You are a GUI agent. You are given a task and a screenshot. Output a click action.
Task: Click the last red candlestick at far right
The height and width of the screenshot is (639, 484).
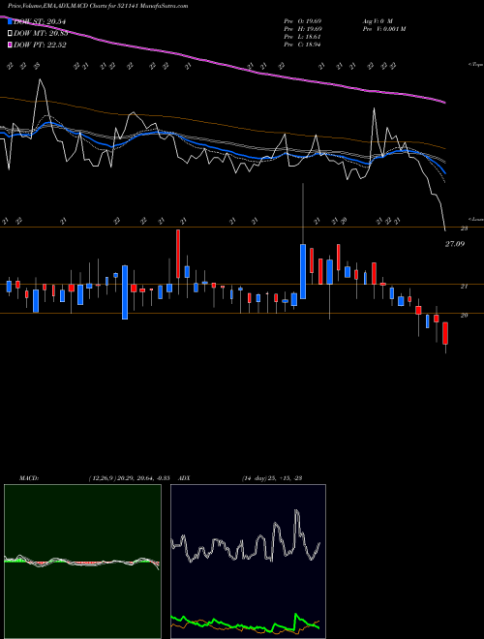tap(445, 333)
